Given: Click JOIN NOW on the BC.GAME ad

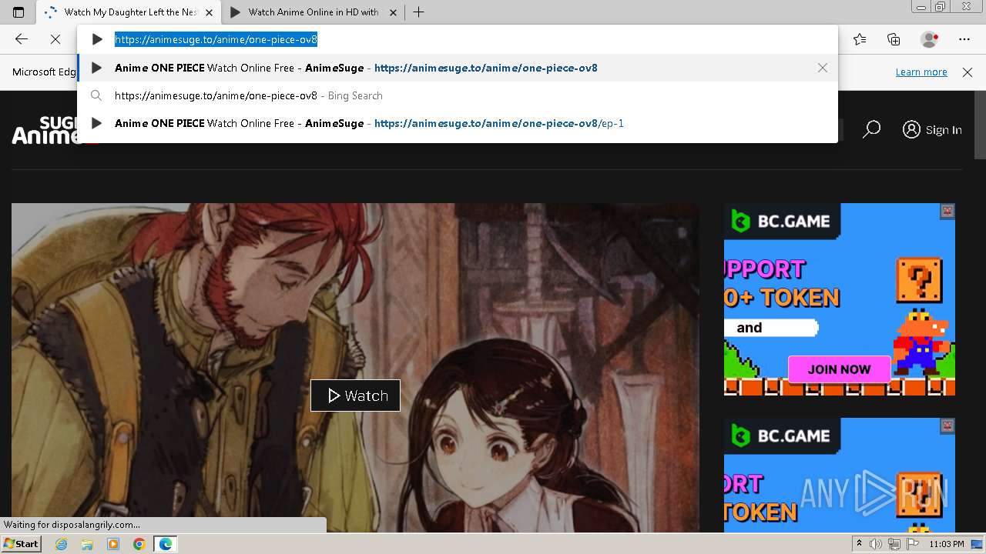Looking at the screenshot, I should [x=839, y=369].
